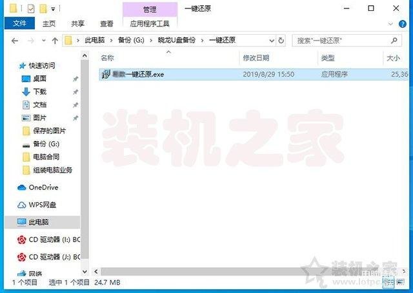Image resolution: width=413 pixels, height=293 pixels.
Task: Open the 共享 ribbon tab
Action: pos(77,24)
